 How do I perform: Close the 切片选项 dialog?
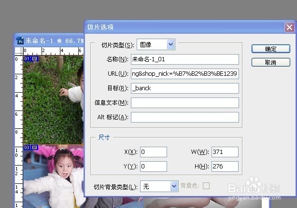point(289,27)
